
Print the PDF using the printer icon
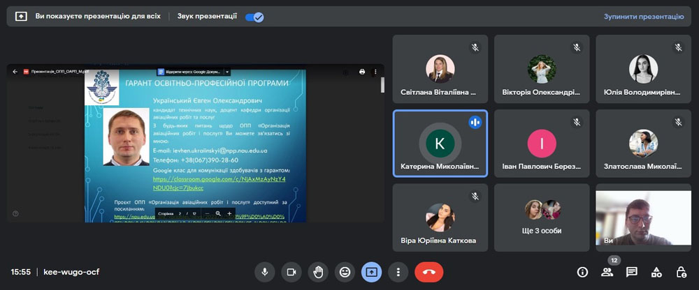362,71
